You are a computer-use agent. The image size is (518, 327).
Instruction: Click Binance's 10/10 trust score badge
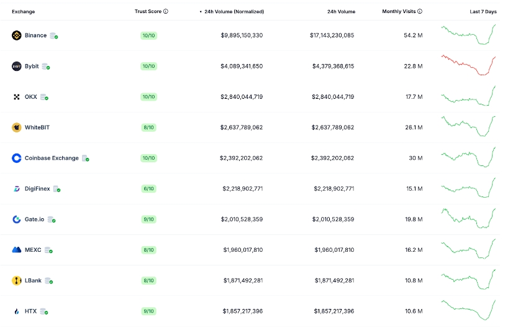pos(149,35)
